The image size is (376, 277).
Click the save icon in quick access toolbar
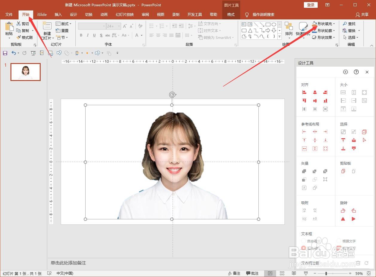click(5, 53)
